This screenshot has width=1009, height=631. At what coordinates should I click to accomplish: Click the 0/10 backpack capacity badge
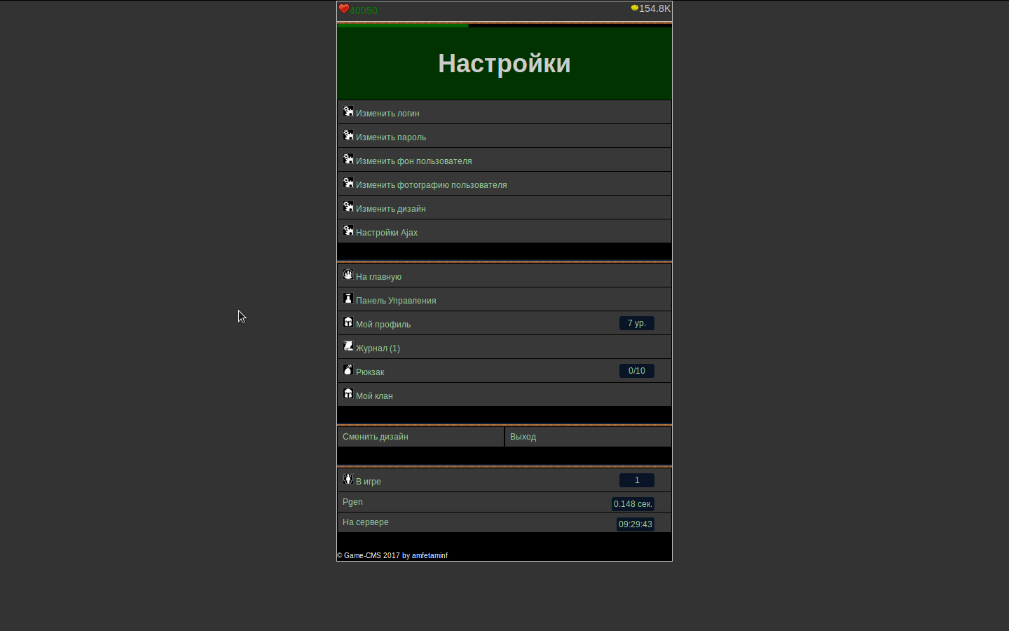click(x=636, y=371)
